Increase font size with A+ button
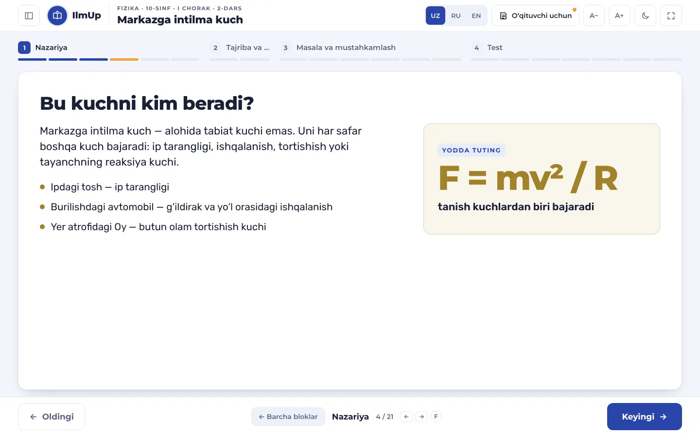The image size is (700, 437). (x=619, y=16)
